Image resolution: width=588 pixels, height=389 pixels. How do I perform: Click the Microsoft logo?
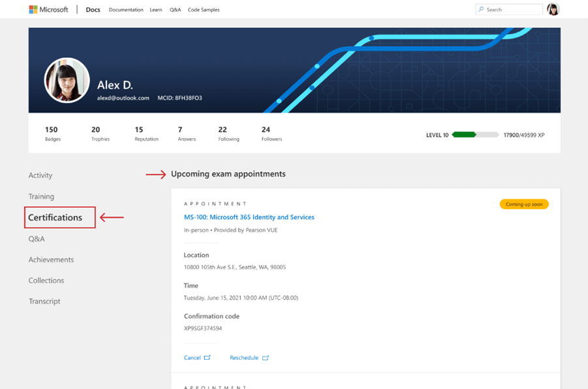48,9
